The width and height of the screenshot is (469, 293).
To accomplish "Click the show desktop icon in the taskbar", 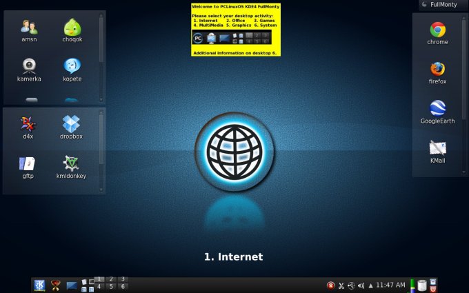I will tap(72, 285).
